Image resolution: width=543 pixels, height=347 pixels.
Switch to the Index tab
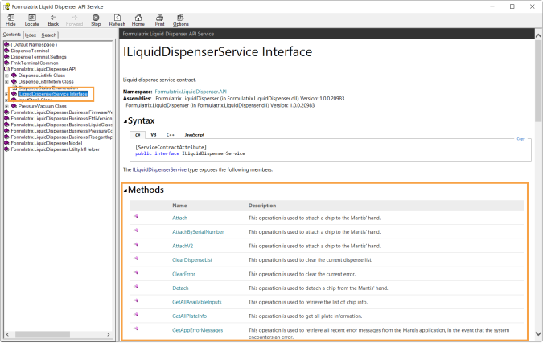[31, 35]
